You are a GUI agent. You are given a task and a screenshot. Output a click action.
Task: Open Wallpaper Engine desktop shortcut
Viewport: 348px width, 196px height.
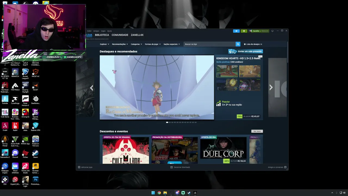[x=5, y=168]
